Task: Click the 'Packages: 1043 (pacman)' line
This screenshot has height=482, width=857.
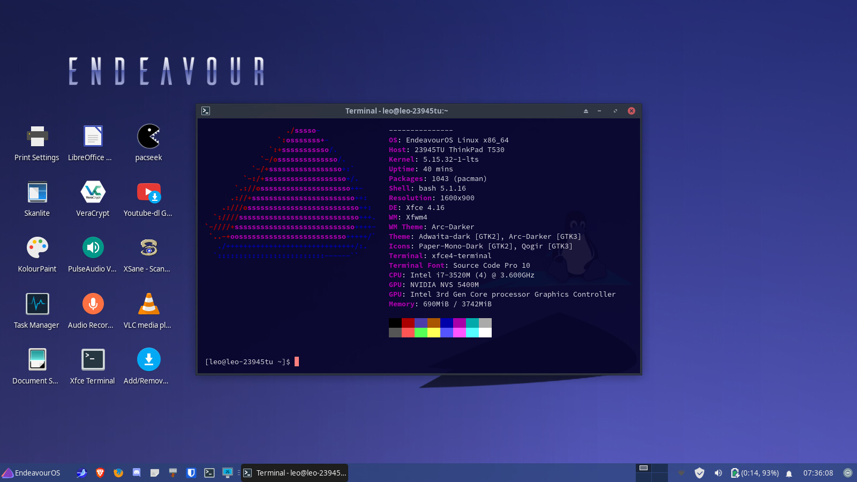Action: pos(438,179)
